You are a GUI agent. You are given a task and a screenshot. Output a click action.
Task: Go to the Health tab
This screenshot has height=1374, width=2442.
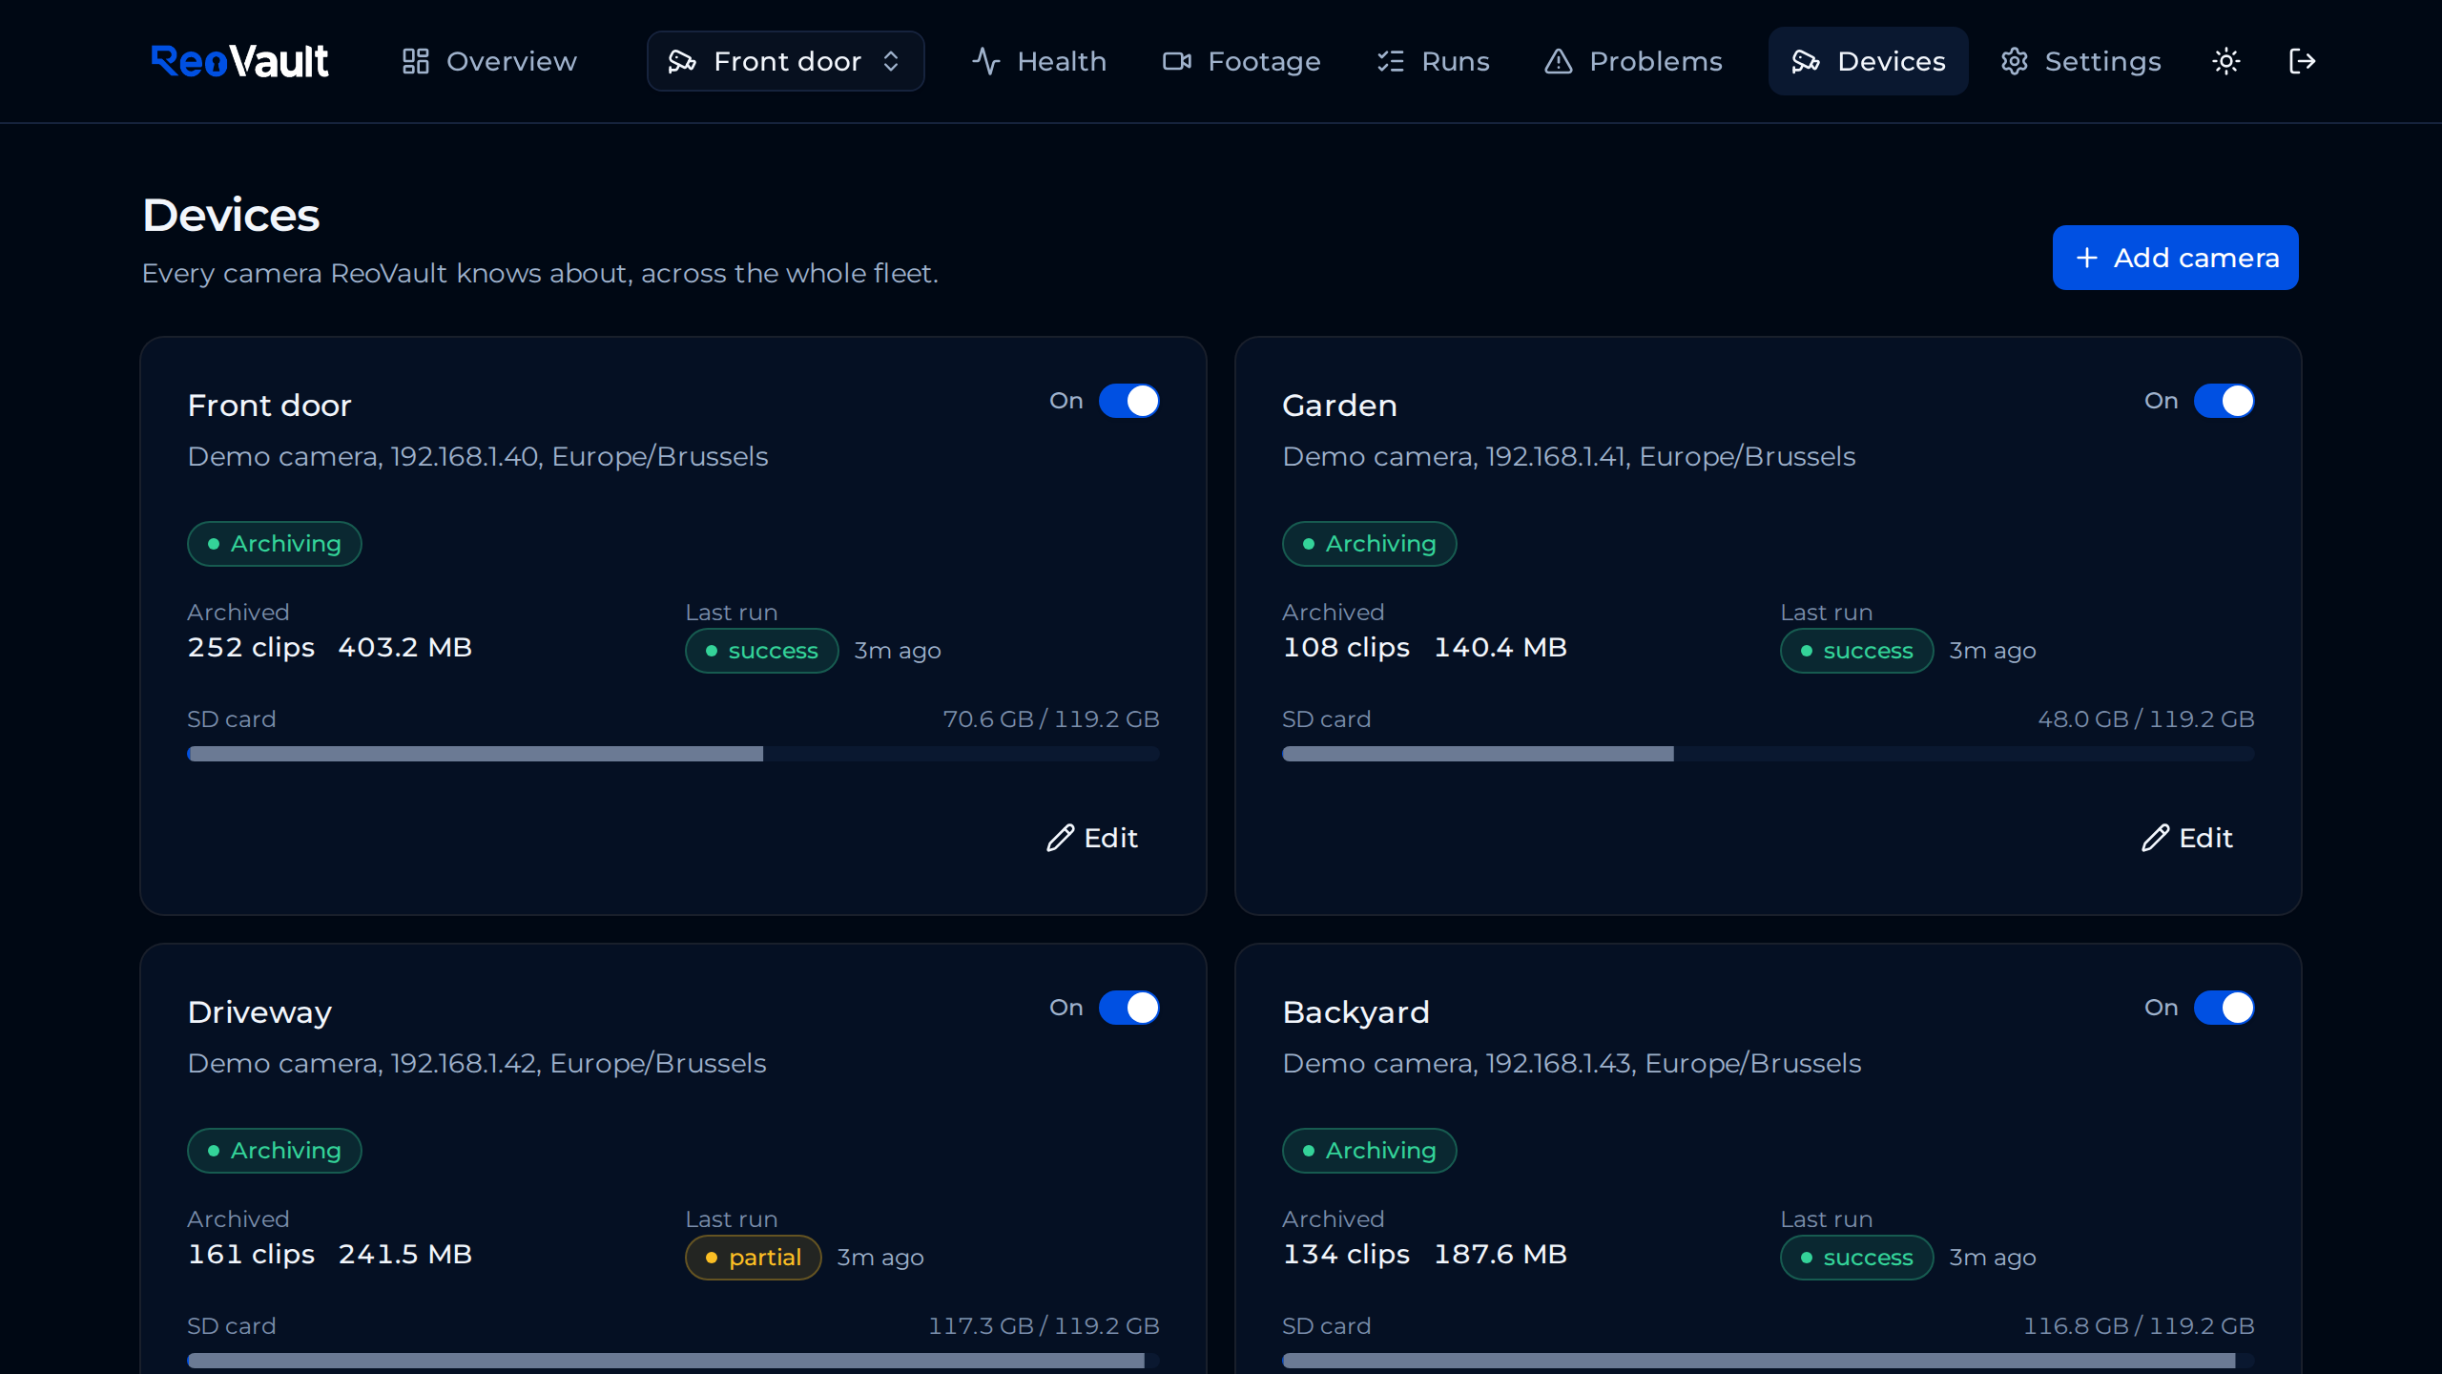tap(1039, 61)
